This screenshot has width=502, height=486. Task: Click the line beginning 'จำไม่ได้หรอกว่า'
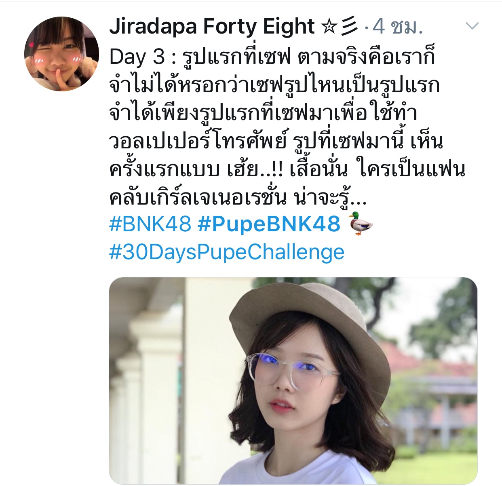[x=274, y=85]
